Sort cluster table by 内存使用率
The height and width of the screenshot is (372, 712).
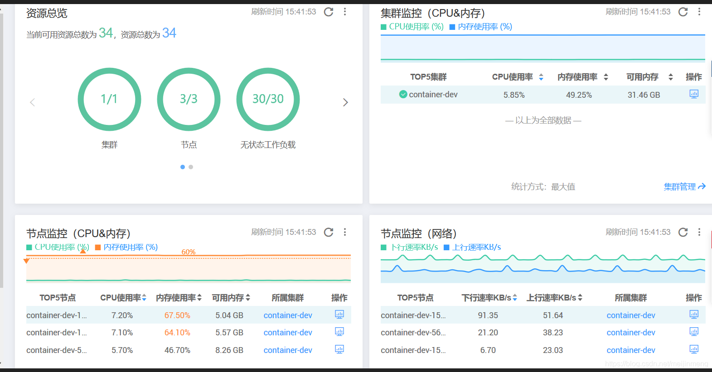[x=606, y=77]
